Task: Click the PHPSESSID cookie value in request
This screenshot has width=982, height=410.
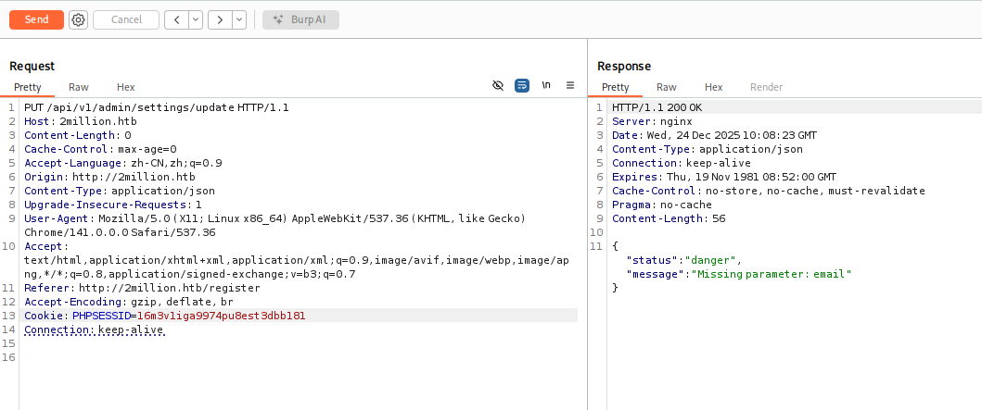Action: (x=221, y=316)
